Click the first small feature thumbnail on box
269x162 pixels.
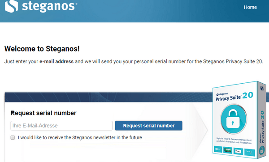point(218,149)
